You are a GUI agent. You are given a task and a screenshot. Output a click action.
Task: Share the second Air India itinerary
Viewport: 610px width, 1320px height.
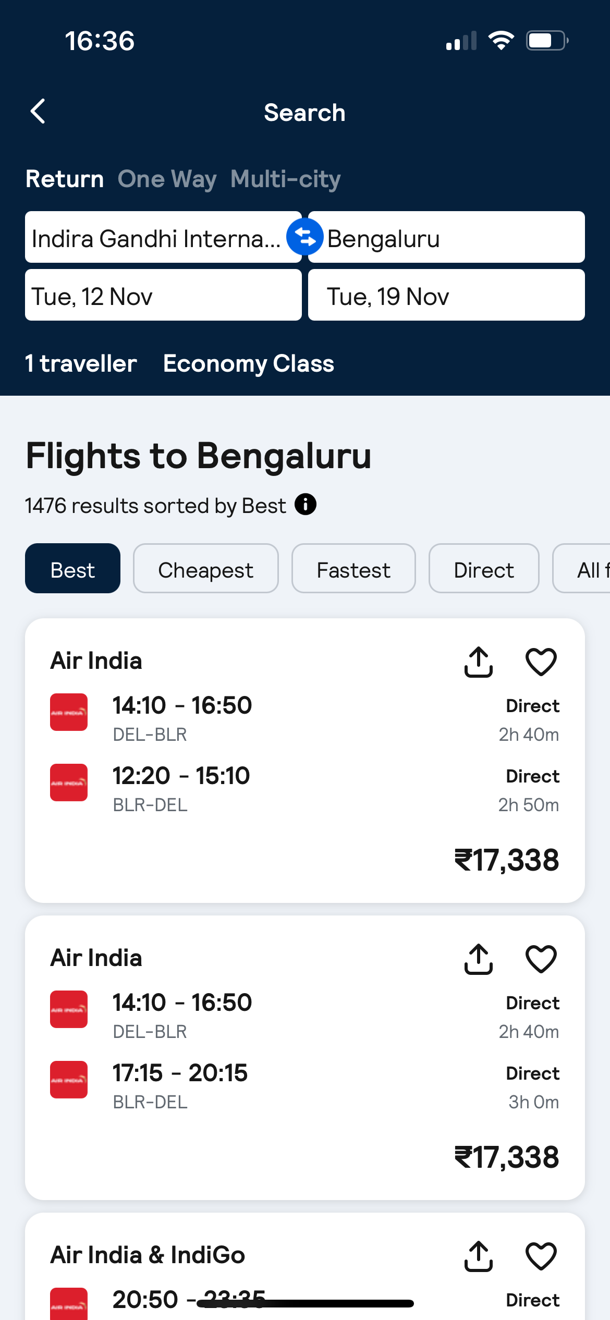tap(478, 958)
